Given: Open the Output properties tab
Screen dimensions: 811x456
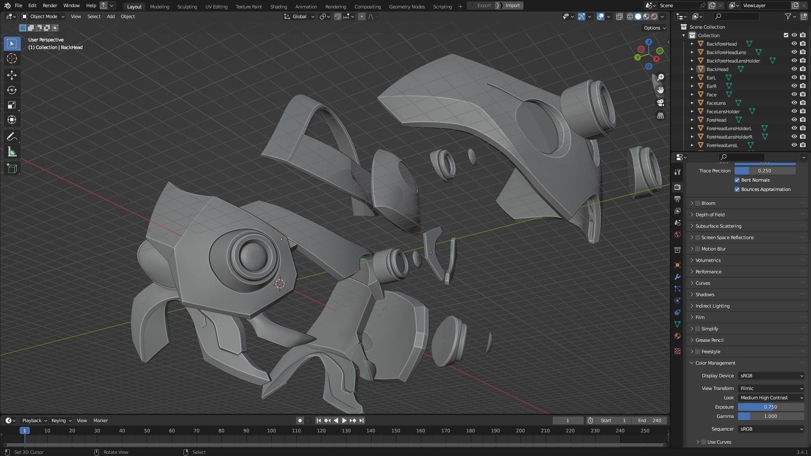Looking at the screenshot, I should pyautogui.click(x=677, y=199).
